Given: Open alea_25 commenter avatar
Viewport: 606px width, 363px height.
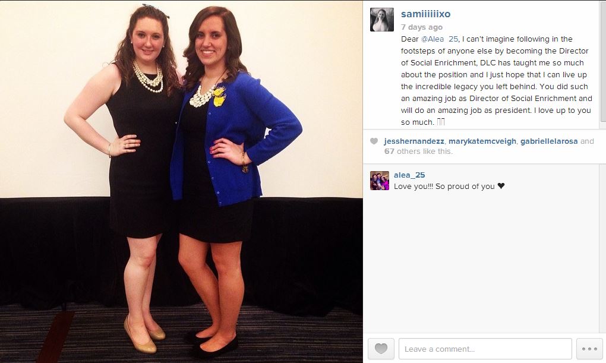Looking at the screenshot, I should click(x=380, y=181).
